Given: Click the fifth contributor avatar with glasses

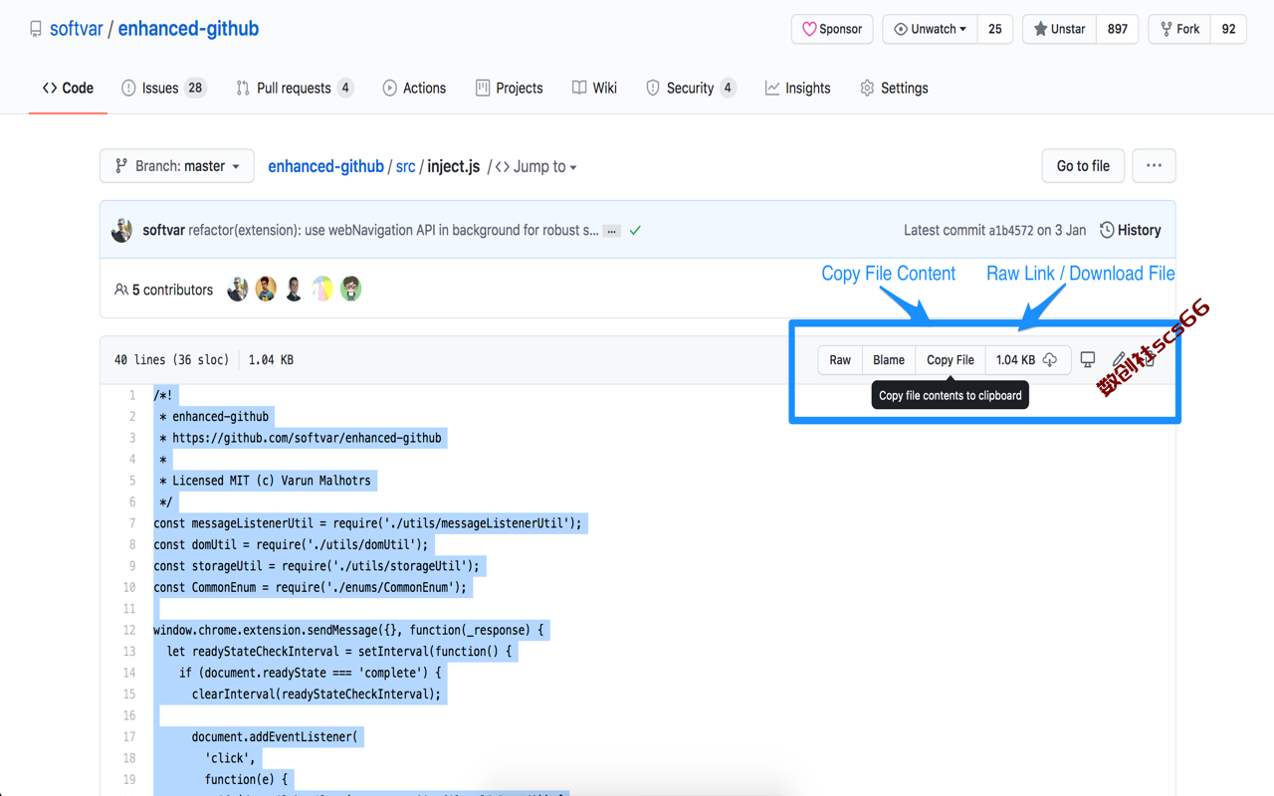Looking at the screenshot, I should point(351,289).
